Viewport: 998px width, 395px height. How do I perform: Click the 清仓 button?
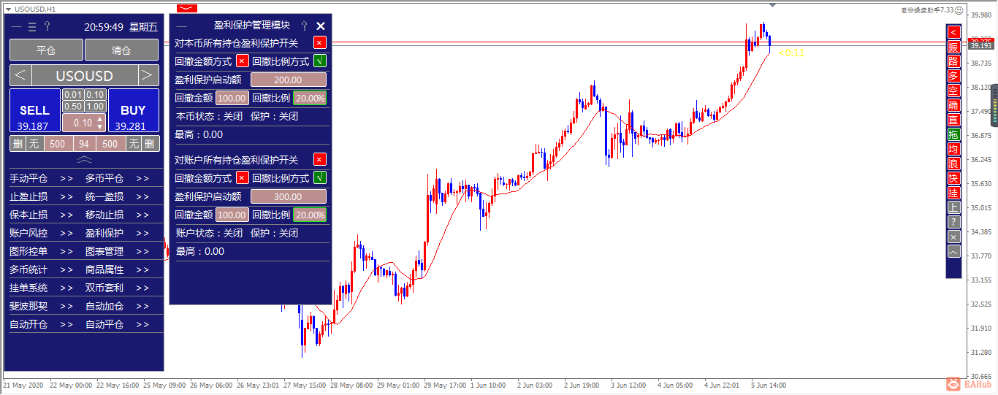pyautogui.click(x=121, y=50)
